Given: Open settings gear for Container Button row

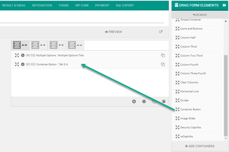Looking at the screenshot, I should click(x=23, y=64).
